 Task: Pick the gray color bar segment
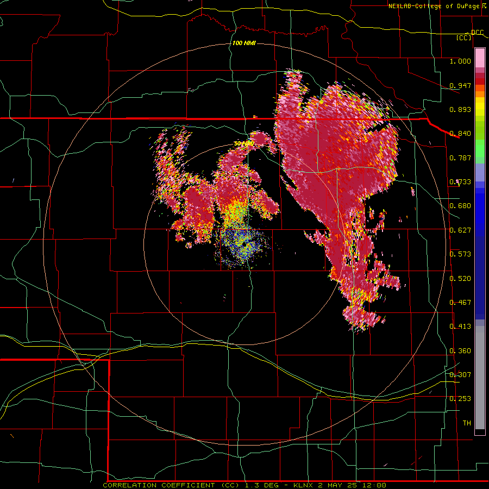(x=480, y=378)
